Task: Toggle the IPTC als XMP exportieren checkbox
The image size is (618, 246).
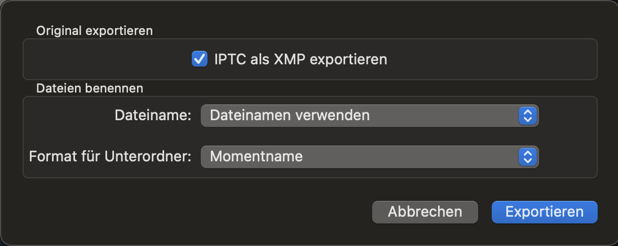Action: point(200,59)
